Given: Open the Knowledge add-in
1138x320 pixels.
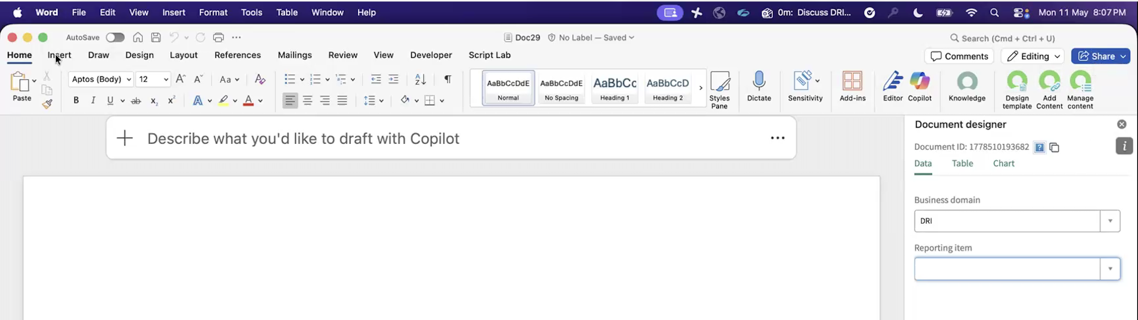Looking at the screenshot, I should (966, 86).
